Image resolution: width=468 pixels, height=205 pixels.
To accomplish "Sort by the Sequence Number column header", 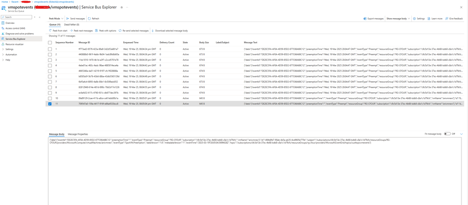I will coord(65,43).
